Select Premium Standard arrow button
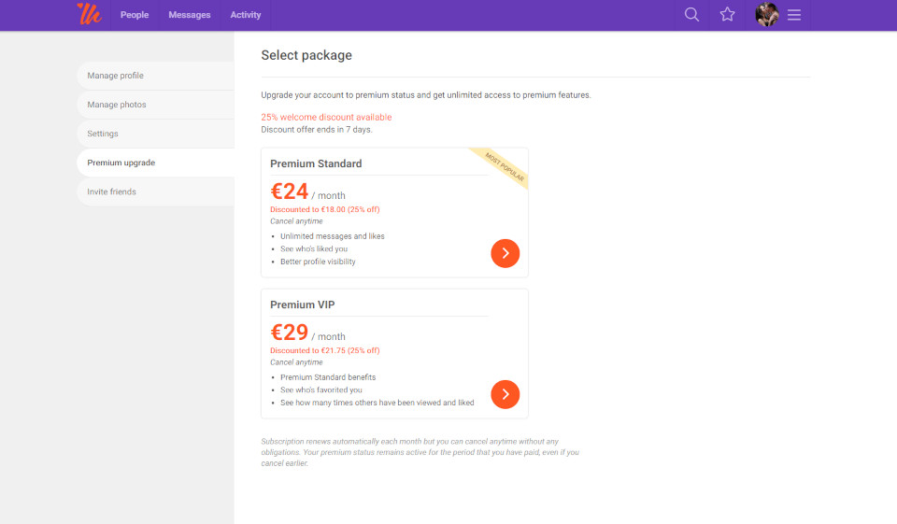 coord(505,253)
